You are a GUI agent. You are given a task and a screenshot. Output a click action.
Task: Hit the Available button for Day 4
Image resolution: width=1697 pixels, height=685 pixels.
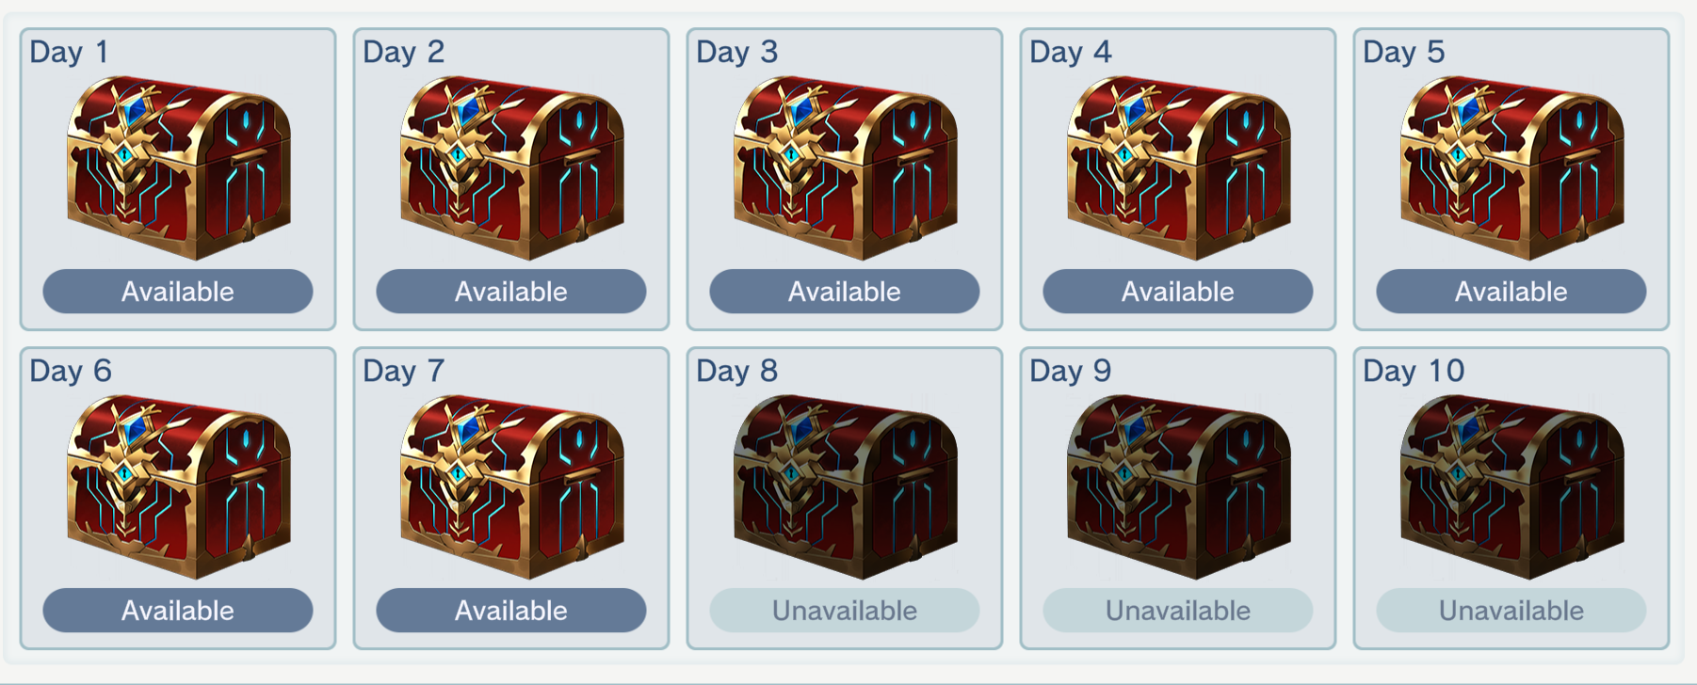(x=1178, y=292)
